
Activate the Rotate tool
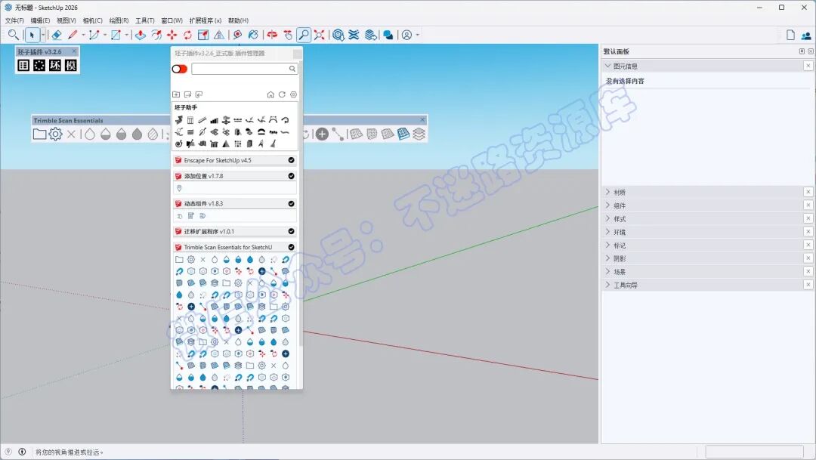[x=187, y=35]
